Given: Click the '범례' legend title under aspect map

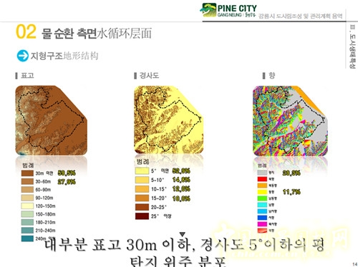Looking at the screenshot, I should [262, 165].
